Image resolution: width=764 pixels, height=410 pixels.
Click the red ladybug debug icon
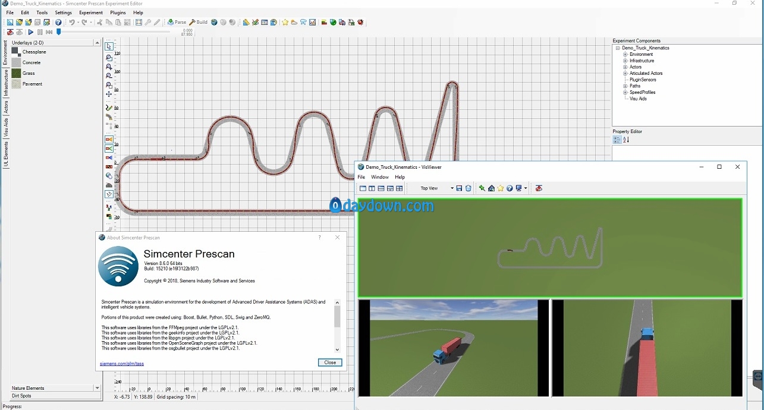point(360,22)
